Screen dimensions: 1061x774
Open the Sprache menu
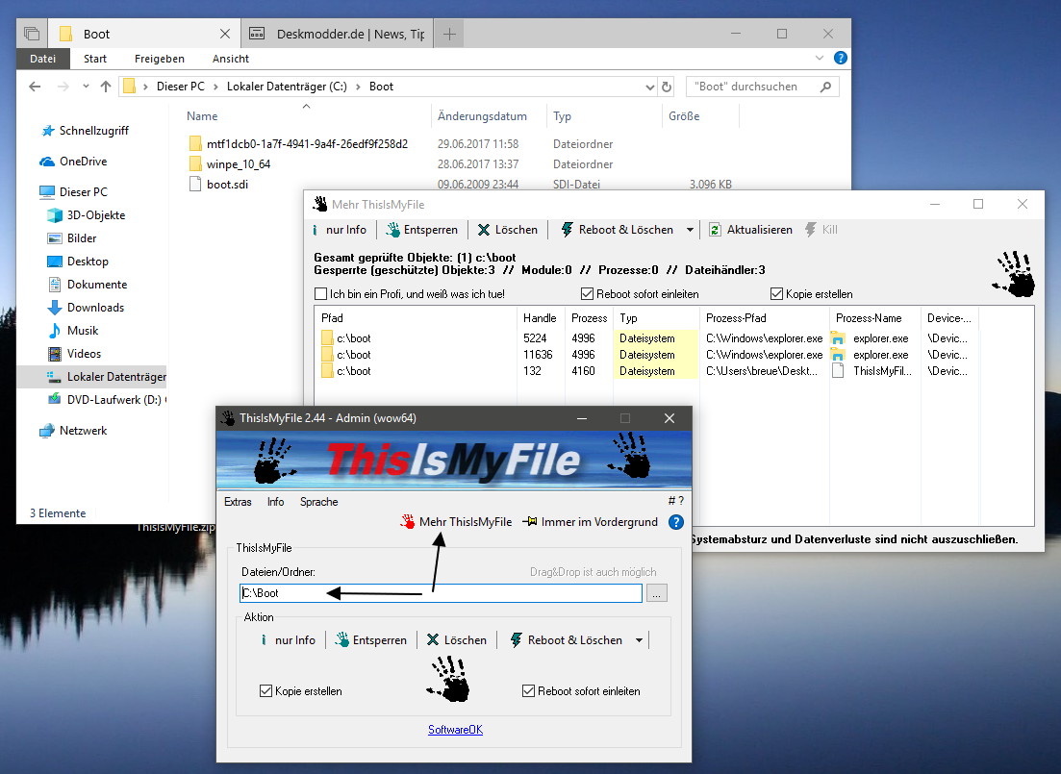click(318, 501)
